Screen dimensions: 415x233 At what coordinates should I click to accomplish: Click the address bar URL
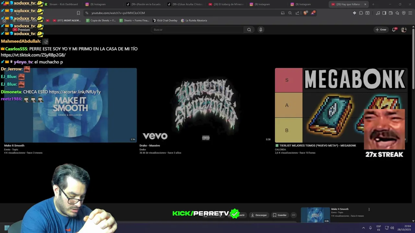118,13
